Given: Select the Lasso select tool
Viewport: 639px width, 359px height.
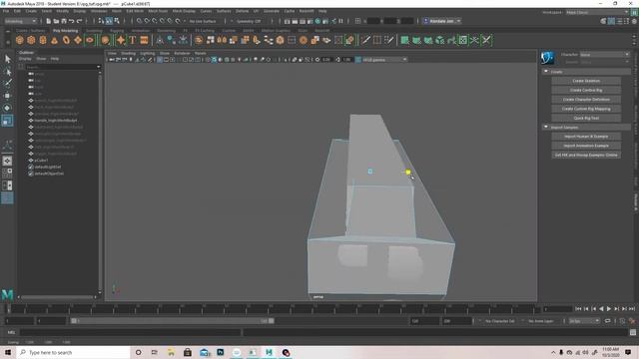Looking at the screenshot, I should (x=7, y=72).
